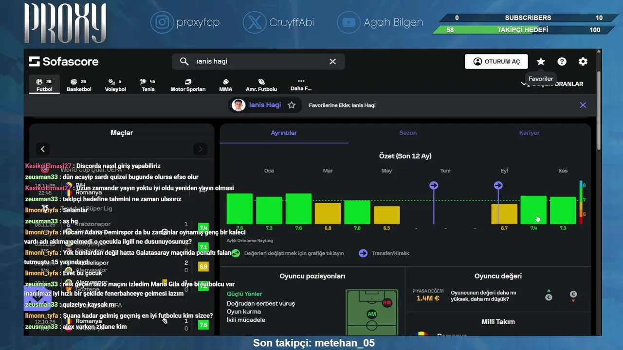Open the Sofascore home logo

63,62
